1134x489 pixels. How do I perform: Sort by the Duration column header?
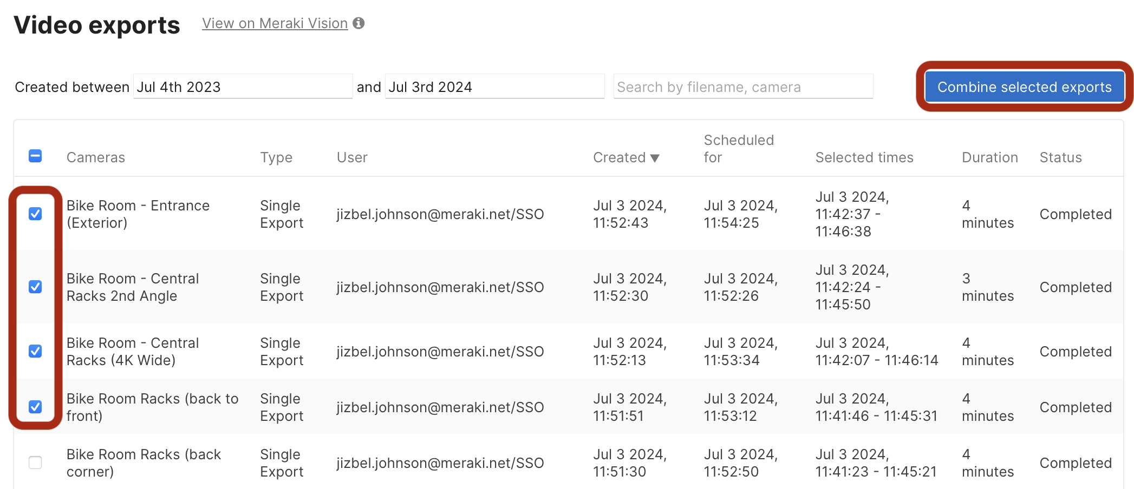click(x=989, y=157)
